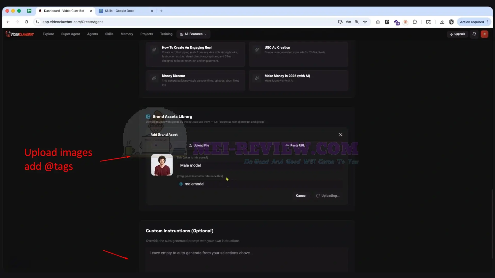
Task: Click the malemodel tag field
Action: [260, 184]
